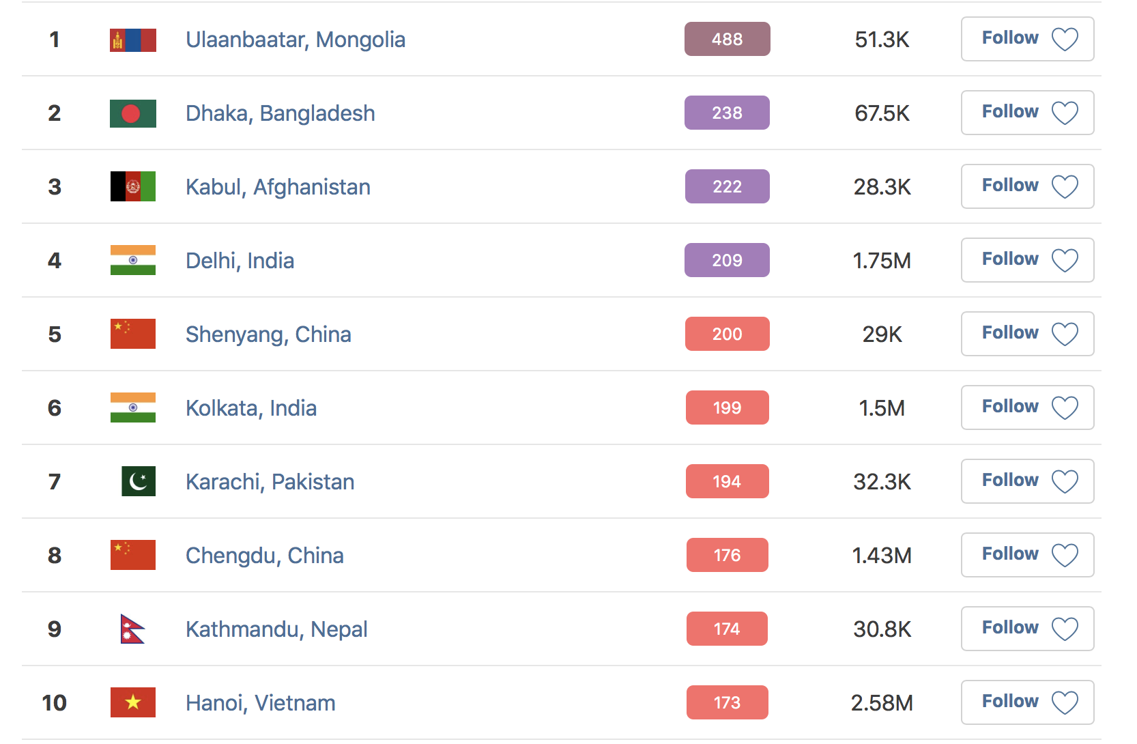Open the Shenyang, China city link
1137x744 pixels.
pos(268,334)
